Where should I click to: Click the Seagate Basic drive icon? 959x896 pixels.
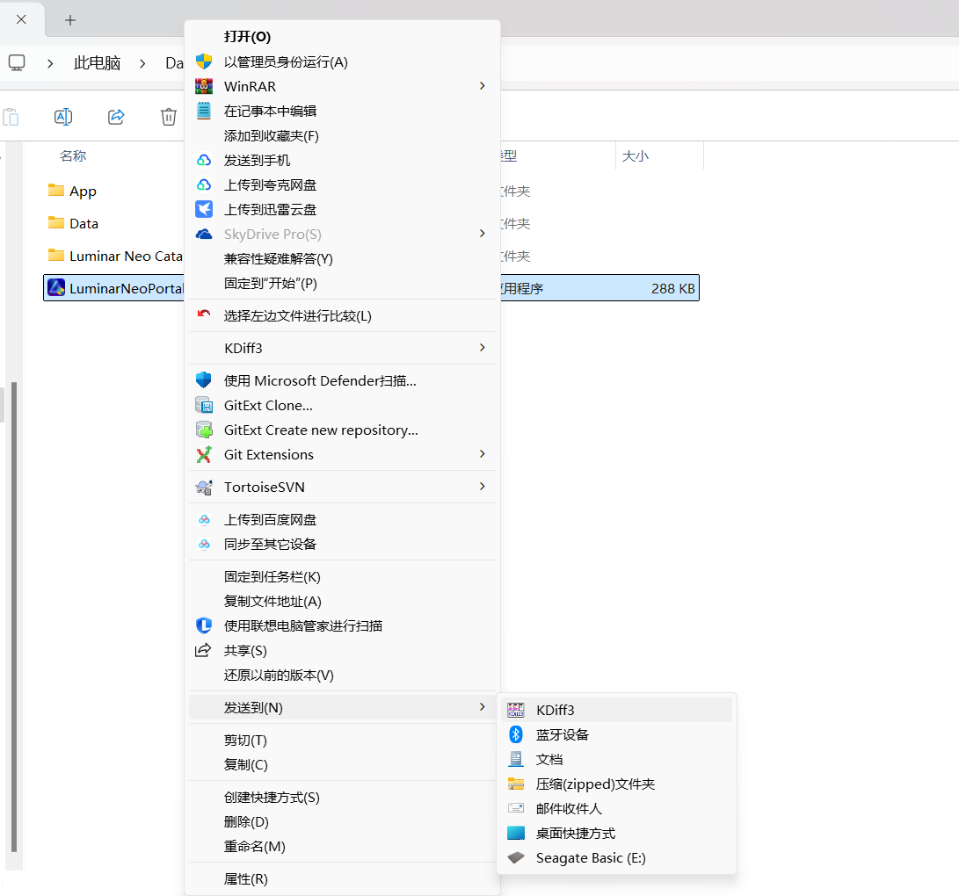tap(516, 857)
